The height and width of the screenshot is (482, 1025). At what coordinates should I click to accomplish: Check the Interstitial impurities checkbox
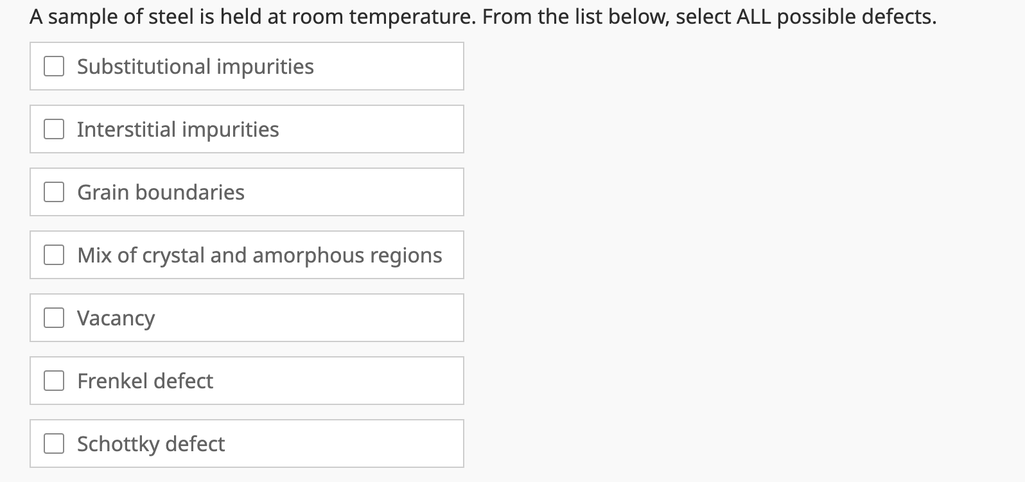click(x=53, y=128)
